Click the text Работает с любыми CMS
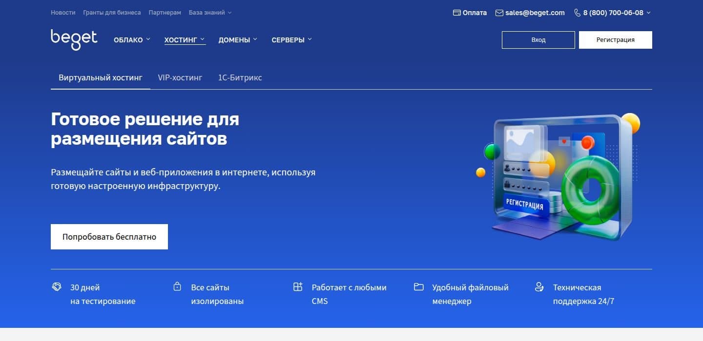 349,294
